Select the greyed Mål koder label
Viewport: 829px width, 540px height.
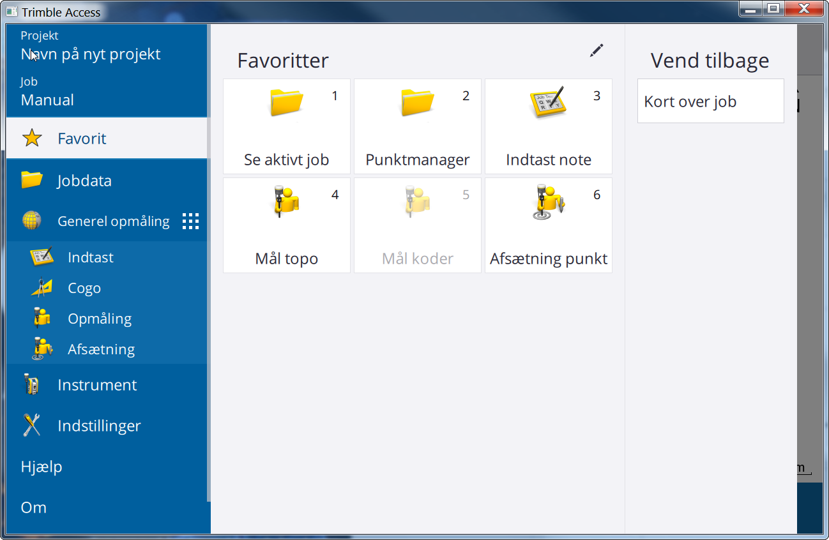pos(418,259)
